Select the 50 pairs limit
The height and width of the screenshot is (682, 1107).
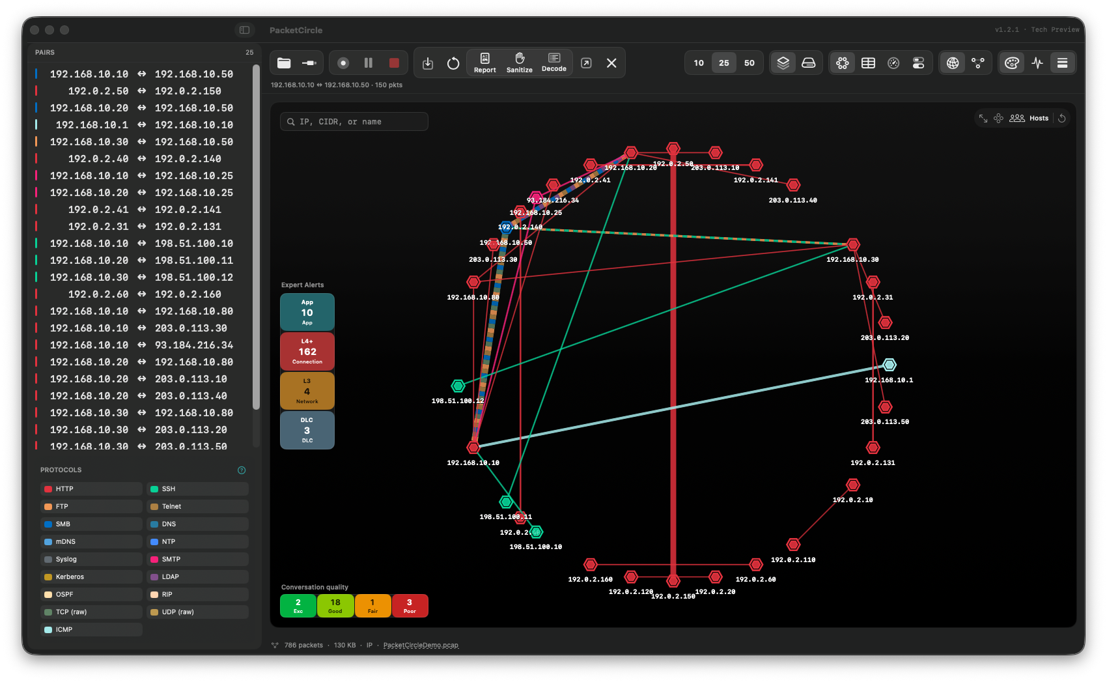[x=750, y=63]
